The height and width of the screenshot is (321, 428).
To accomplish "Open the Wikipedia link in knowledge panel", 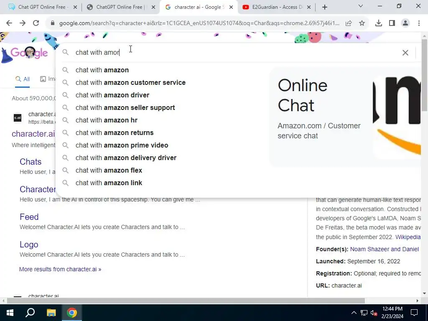I will tap(408, 237).
